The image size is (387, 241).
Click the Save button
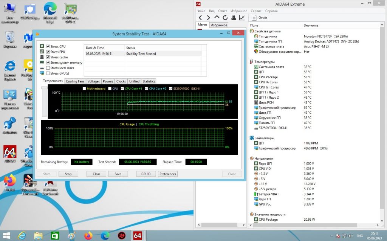(x=118, y=174)
